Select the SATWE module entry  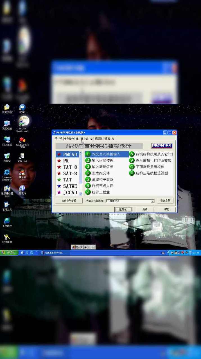[67, 186]
